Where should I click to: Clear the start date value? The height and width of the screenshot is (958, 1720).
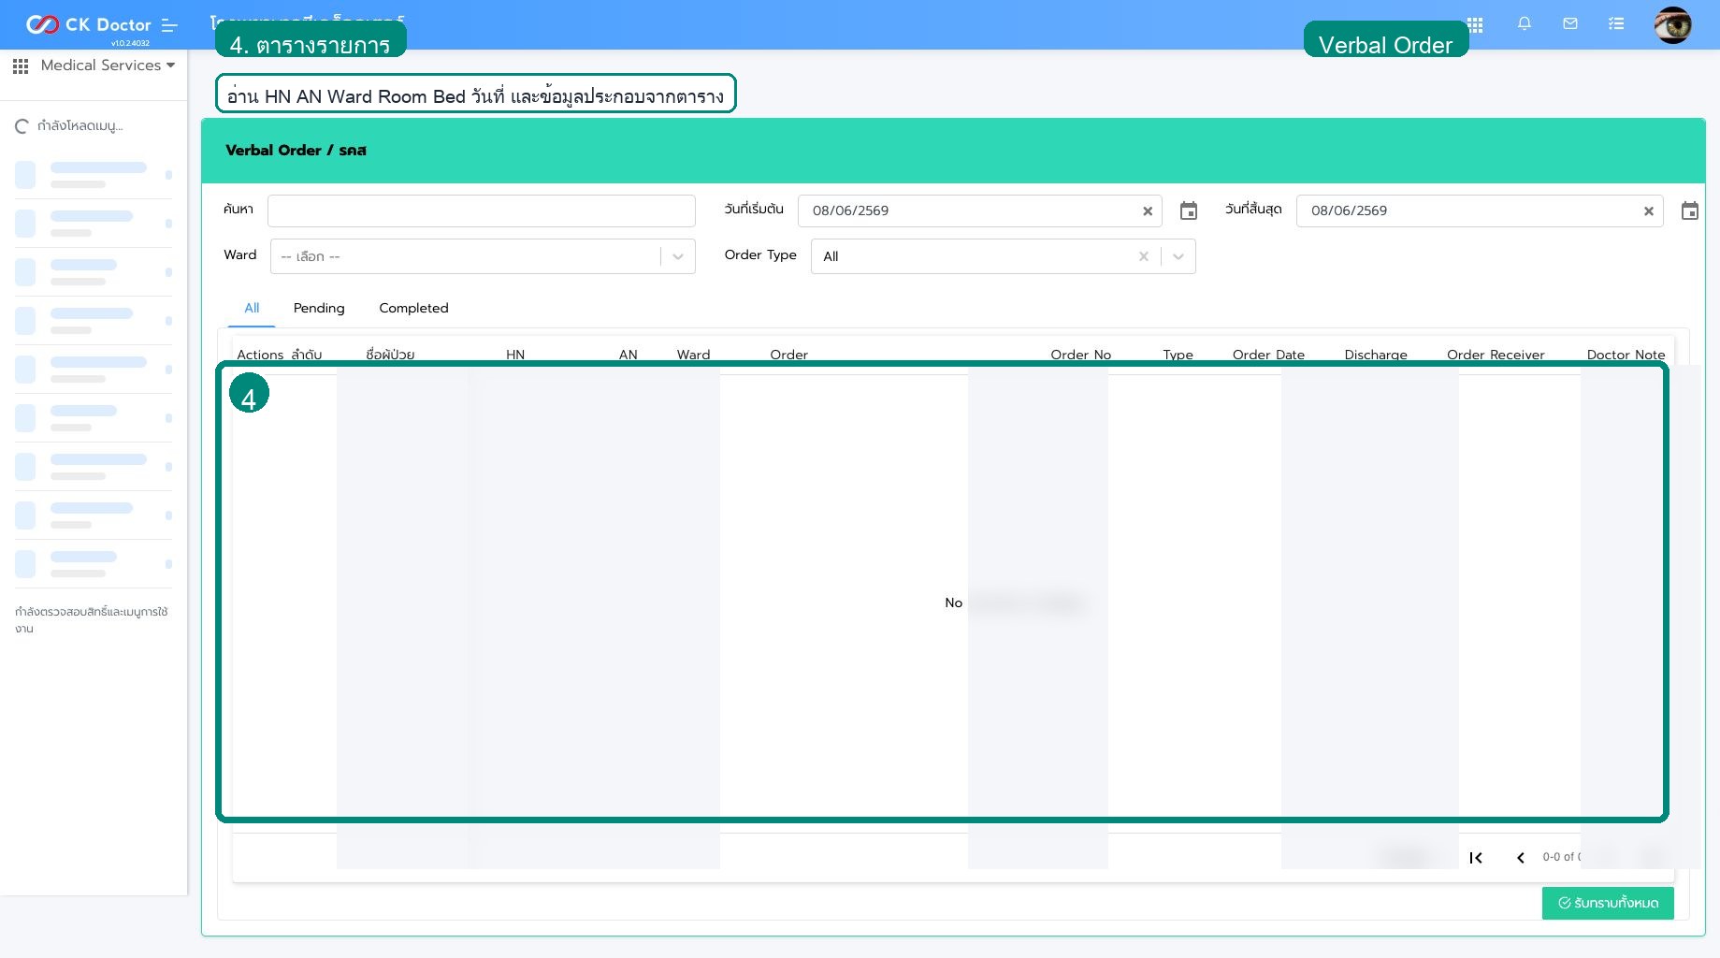(1148, 211)
